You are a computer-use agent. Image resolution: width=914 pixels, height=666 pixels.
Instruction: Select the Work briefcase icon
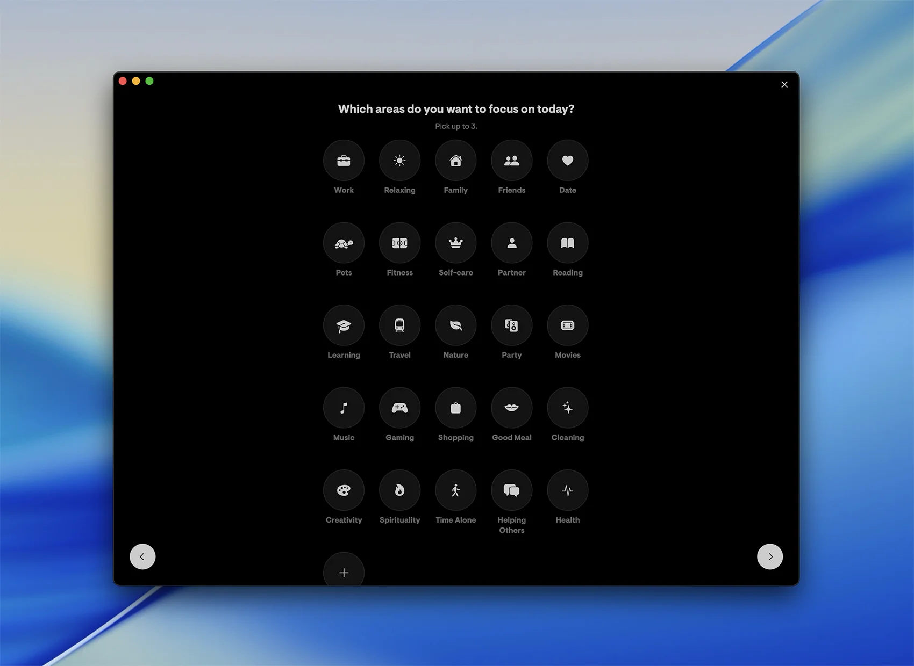(x=344, y=161)
